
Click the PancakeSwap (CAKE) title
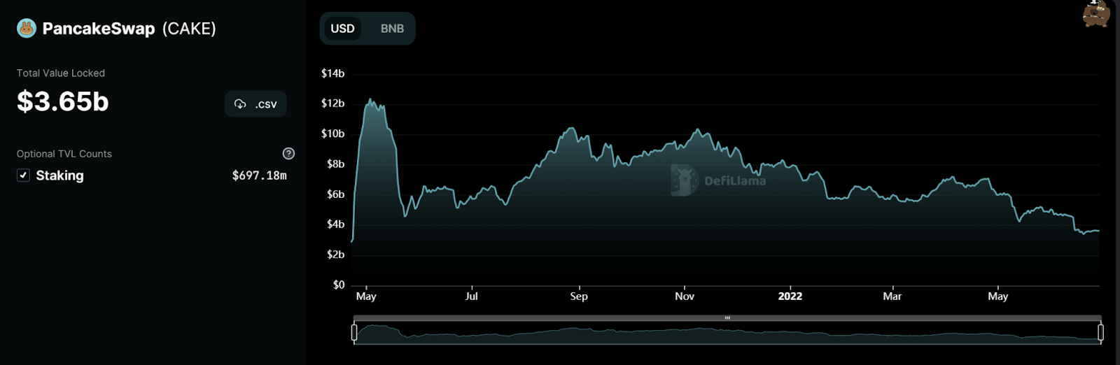(x=129, y=29)
